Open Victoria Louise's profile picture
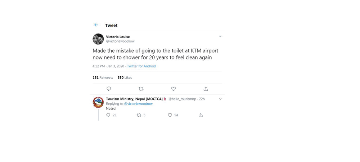Viewport: 360px width, 162px height. [98, 39]
